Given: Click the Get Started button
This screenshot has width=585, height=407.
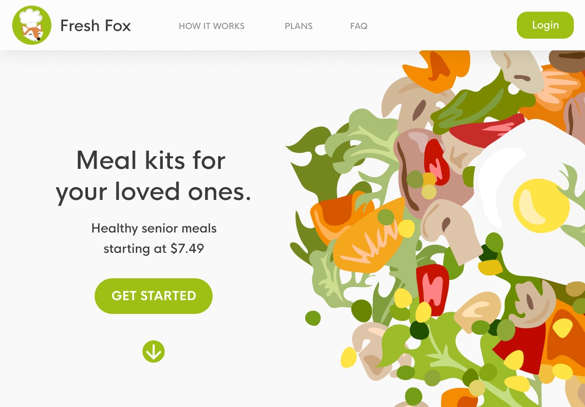Looking at the screenshot, I should pyautogui.click(x=153, y=296).
